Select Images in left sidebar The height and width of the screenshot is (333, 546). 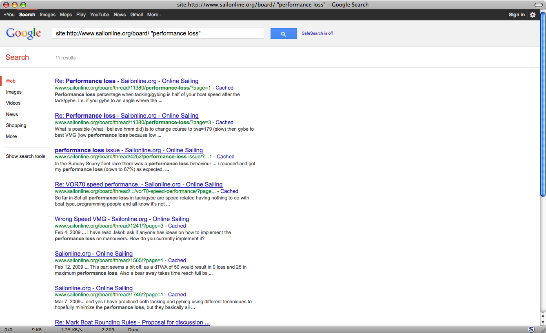13,92
